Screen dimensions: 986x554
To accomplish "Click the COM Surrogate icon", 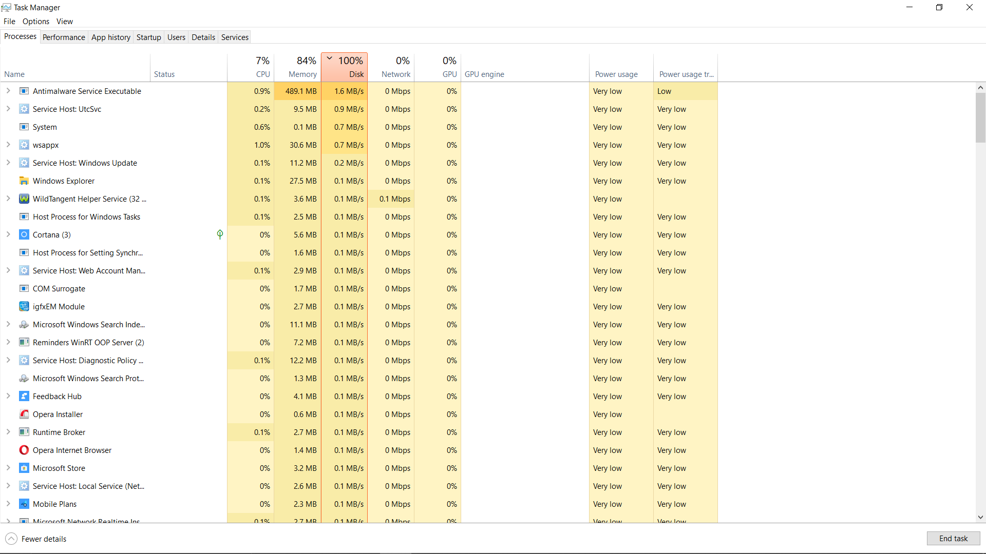I will pos(24,289).
